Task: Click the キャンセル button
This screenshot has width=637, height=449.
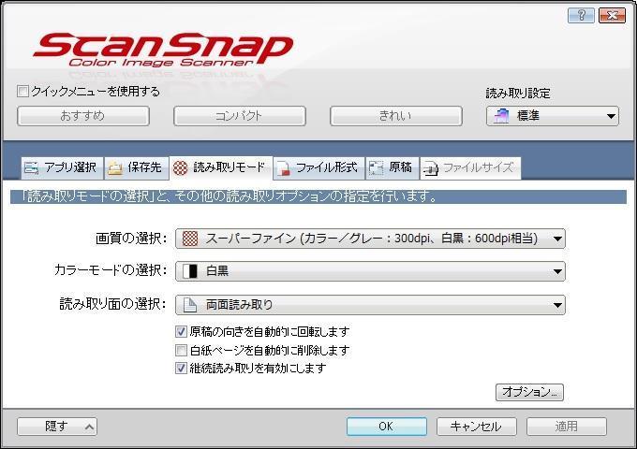Action: coord(477,427)
